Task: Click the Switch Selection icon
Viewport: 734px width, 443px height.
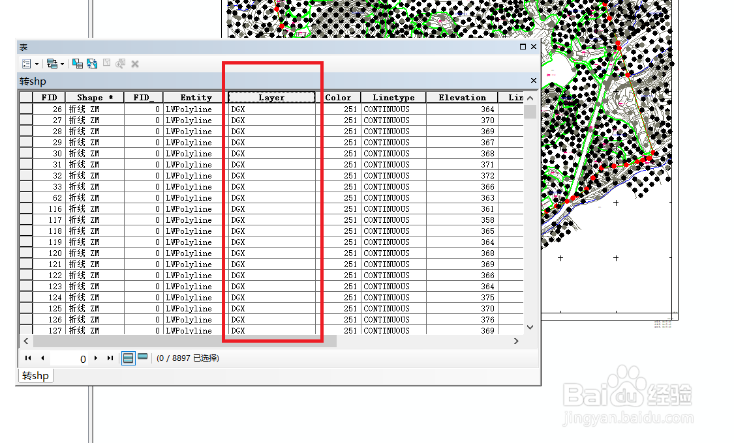Action: tap(91, 63)
